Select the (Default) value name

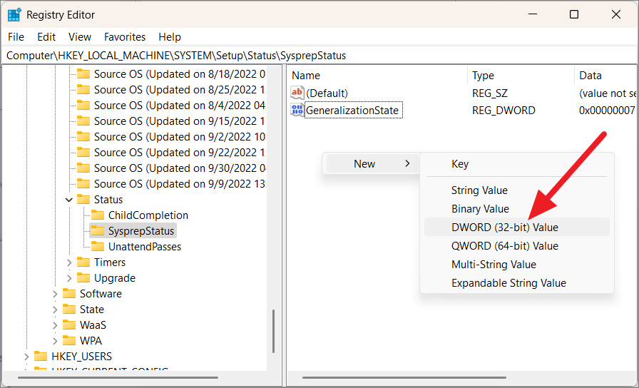point(327,93)
